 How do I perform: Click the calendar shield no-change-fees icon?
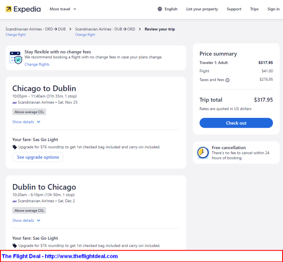point(16,58)
